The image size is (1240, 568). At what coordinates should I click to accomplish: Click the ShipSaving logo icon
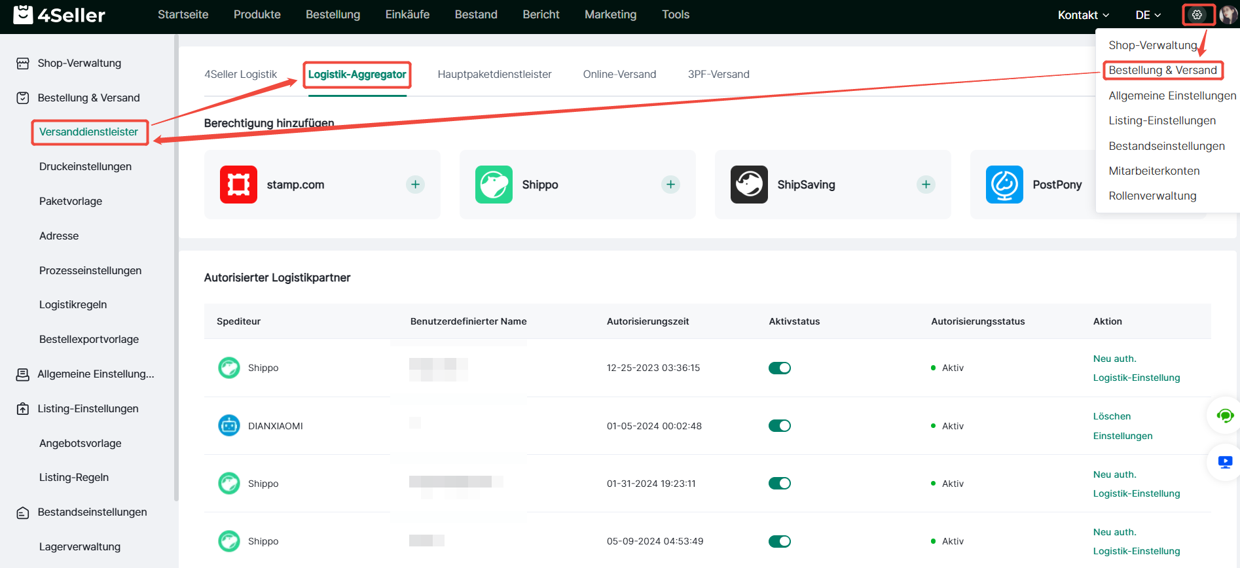749,185
